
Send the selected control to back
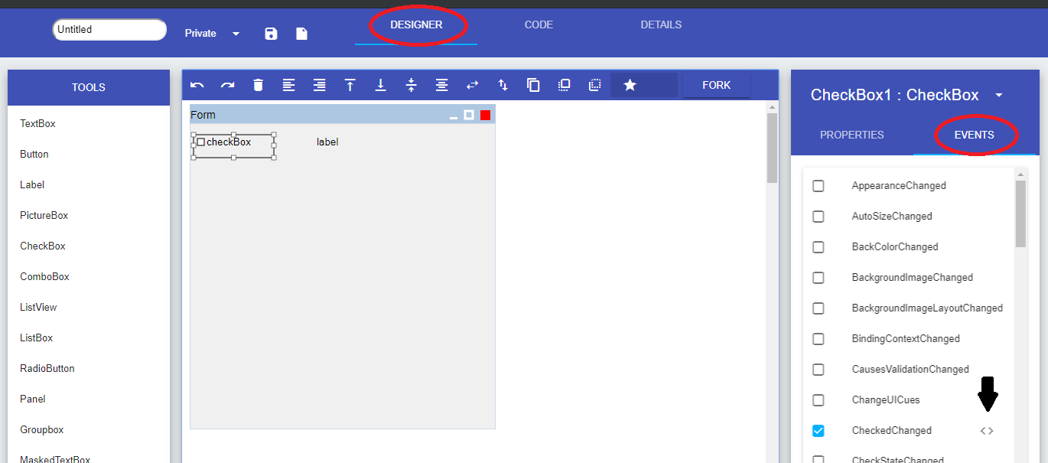(x=594, y=85)
